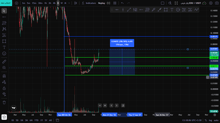The height and width of the screenshot is (123, 220).
Task: Toggle lock all drawings
Action: (4, 88)
